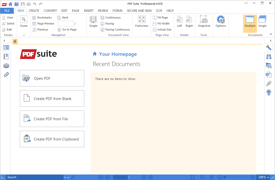Viewport: 275px width, 180px height.
Task: Switch to the CREATE tab
Action: pos(34,11)
